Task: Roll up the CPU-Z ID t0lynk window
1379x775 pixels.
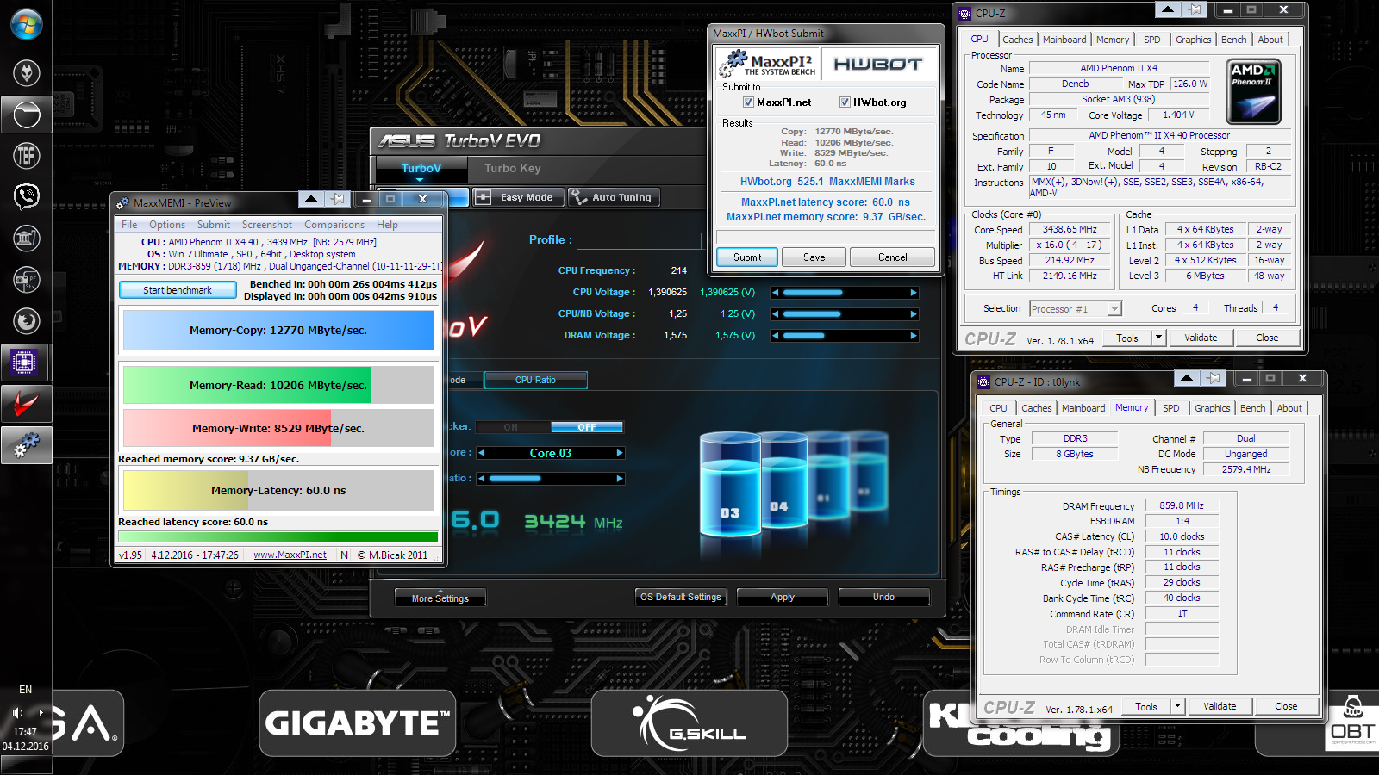Action: click(x=1186, y=378)
